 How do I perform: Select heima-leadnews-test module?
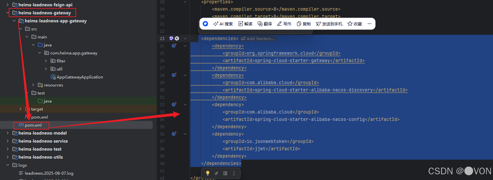click(x=40, y=149)
